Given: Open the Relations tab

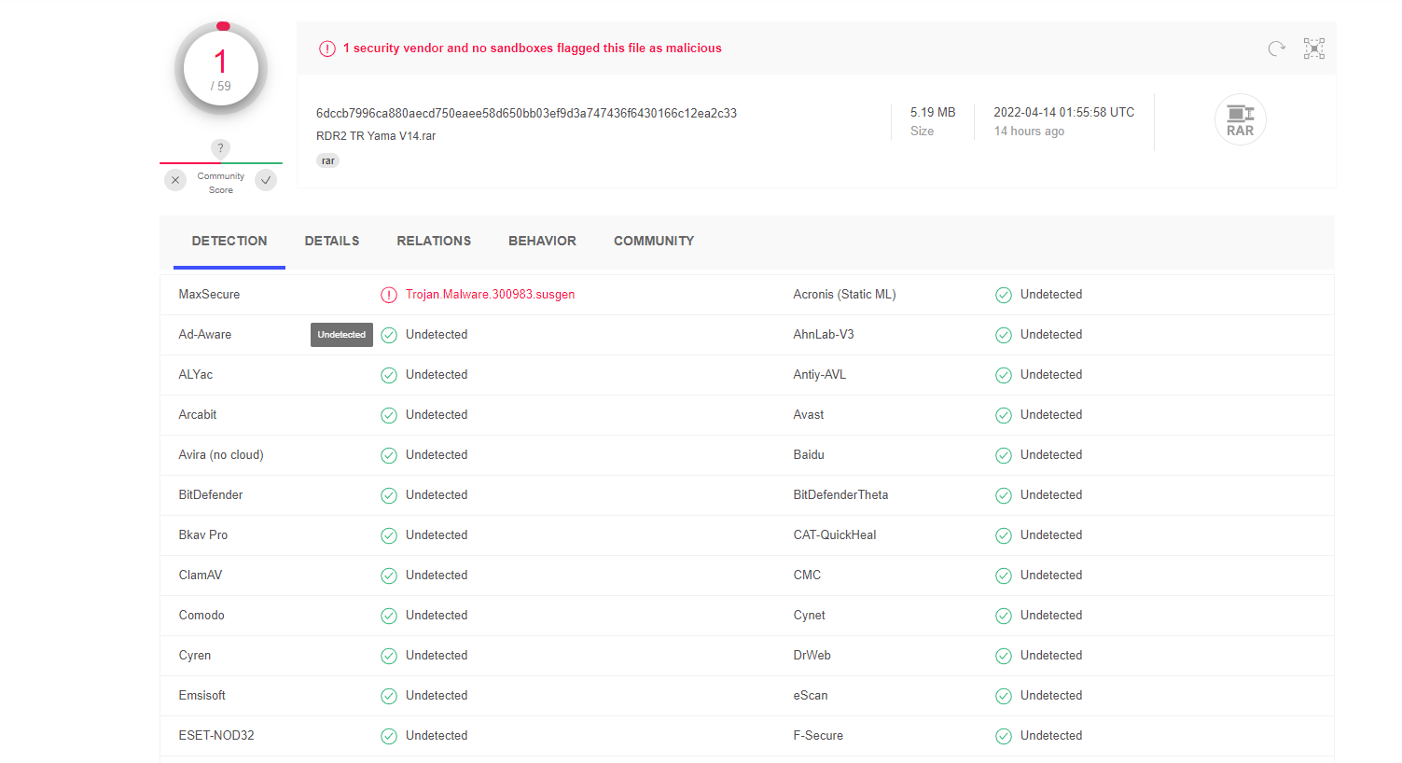Looking at the screenshot, I should (434, 241).
